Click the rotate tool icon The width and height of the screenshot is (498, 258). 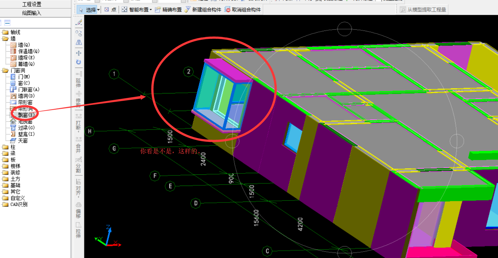[79, 63]
